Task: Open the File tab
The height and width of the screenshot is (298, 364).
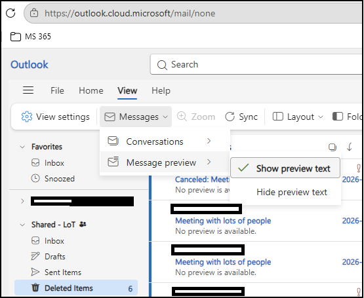Action: coord(57,90)
